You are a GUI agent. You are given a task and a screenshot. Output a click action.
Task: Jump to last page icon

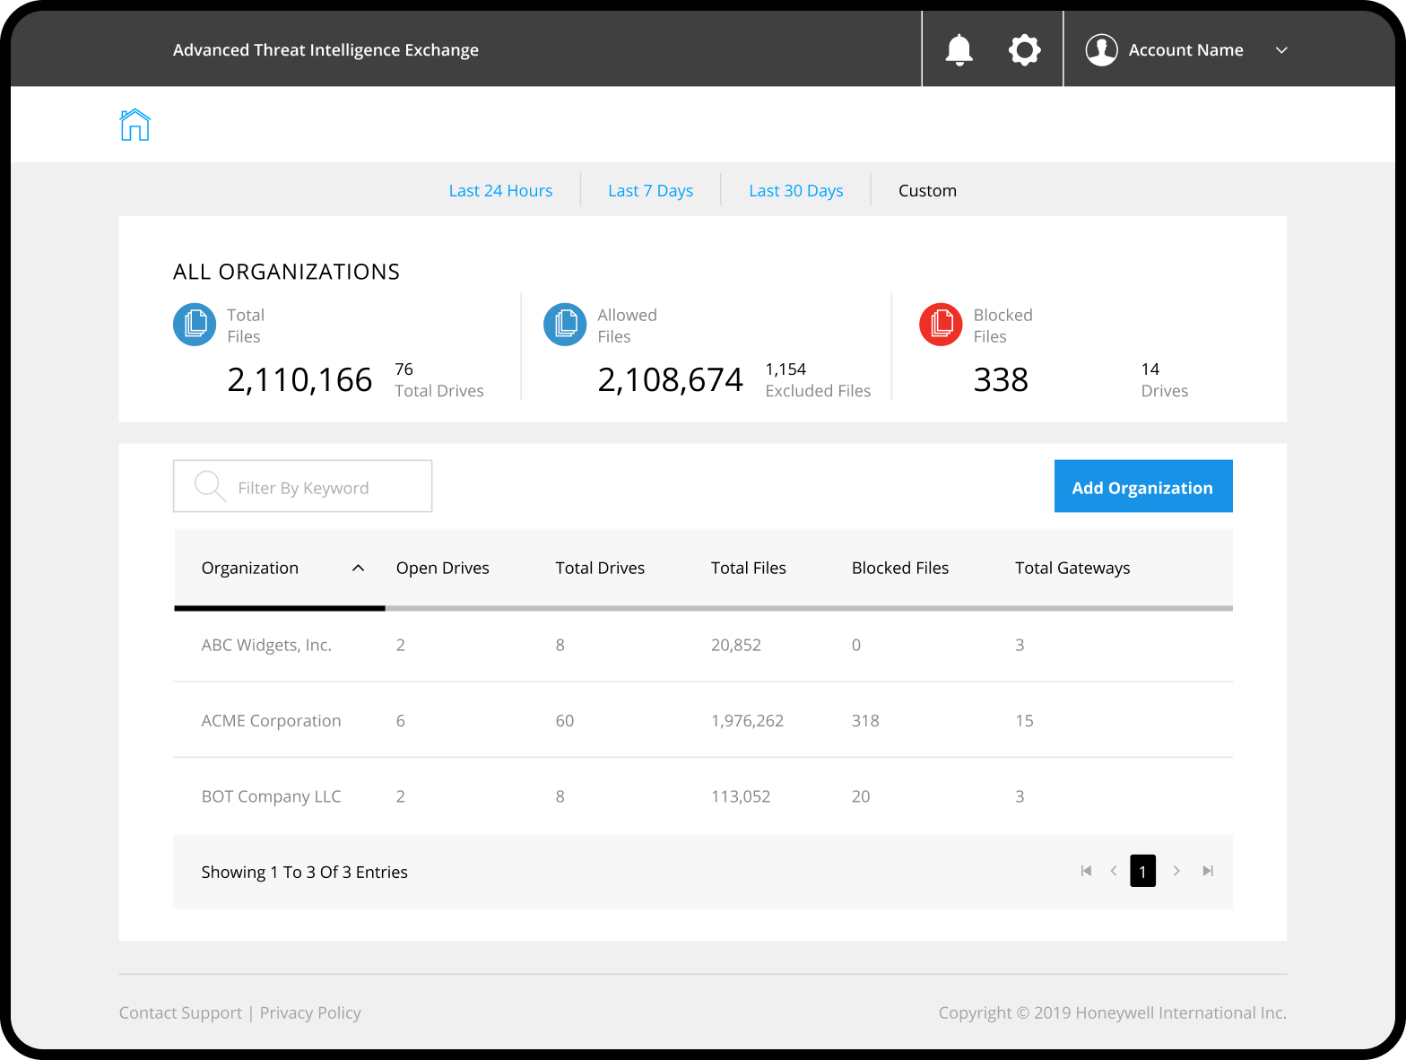pos(1208,871)
